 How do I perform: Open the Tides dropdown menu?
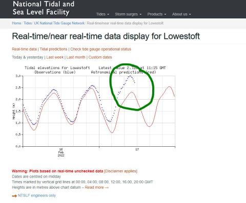point(102,14)
